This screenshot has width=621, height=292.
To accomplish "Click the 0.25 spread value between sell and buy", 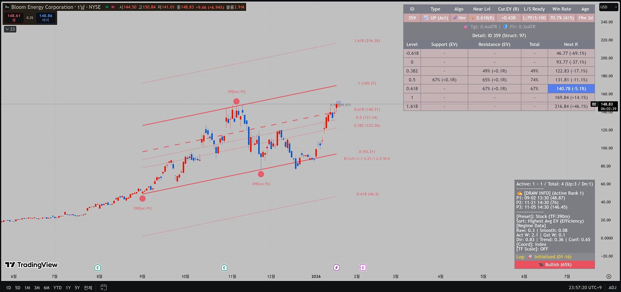I will click(x=30, y=18).
